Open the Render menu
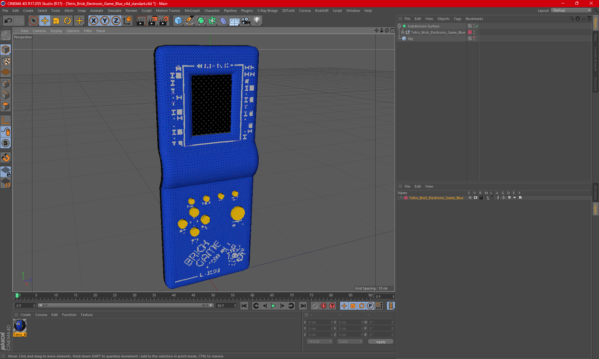The width and height of the screenshot is (599, 359). click(x=131, y=11)
